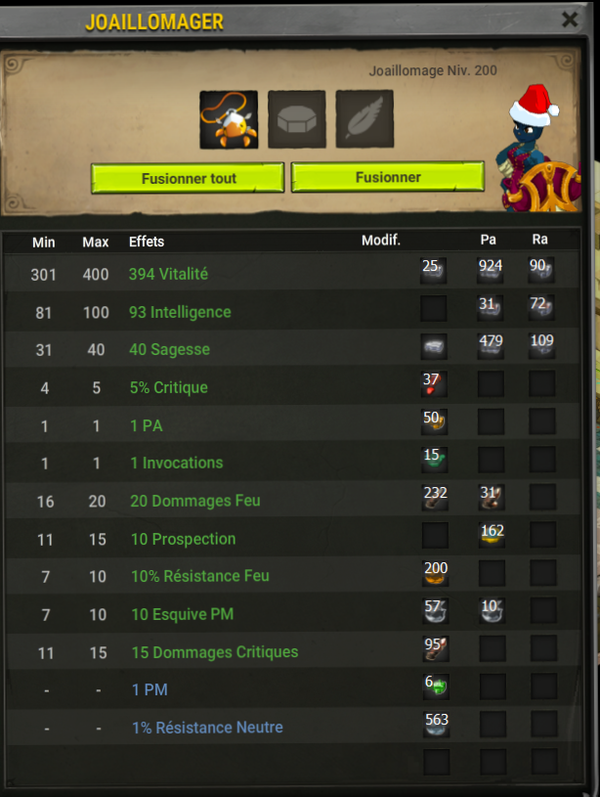Close the Joaillomager window
Viewport: 600px width, 797px height.
pos(570,20)
